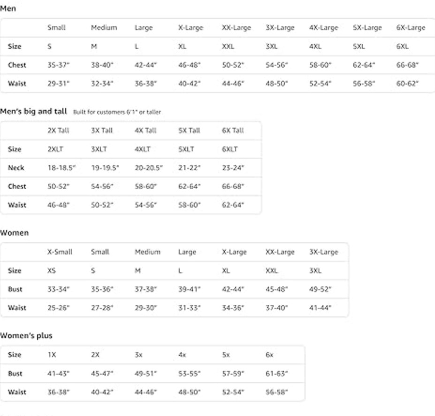Click the Men's big and tall heading

click(x=33, y=111)
